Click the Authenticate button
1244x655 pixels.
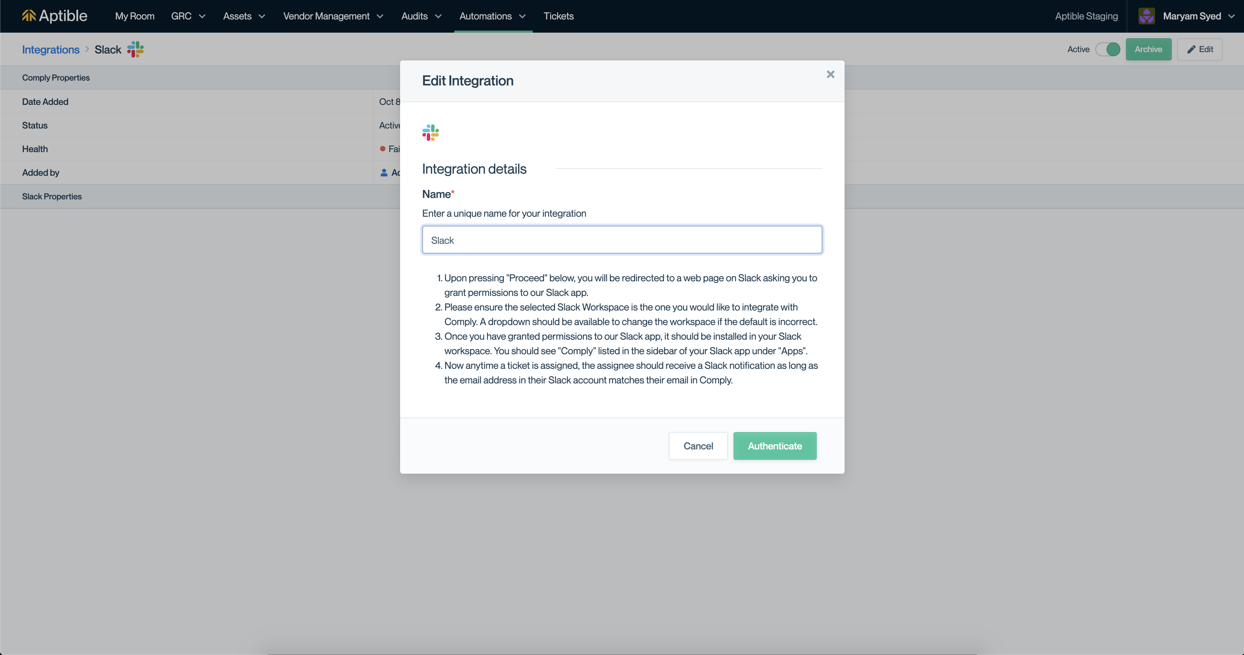pyautogui.click(x=774, y=446)
